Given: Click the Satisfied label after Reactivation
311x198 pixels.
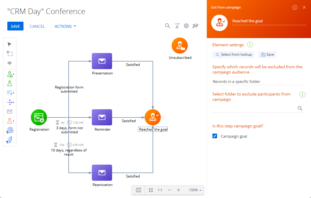Looking at the screenshot, I should (133, 176).
